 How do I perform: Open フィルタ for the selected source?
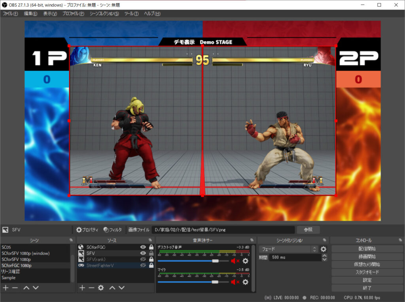[112, 229]
